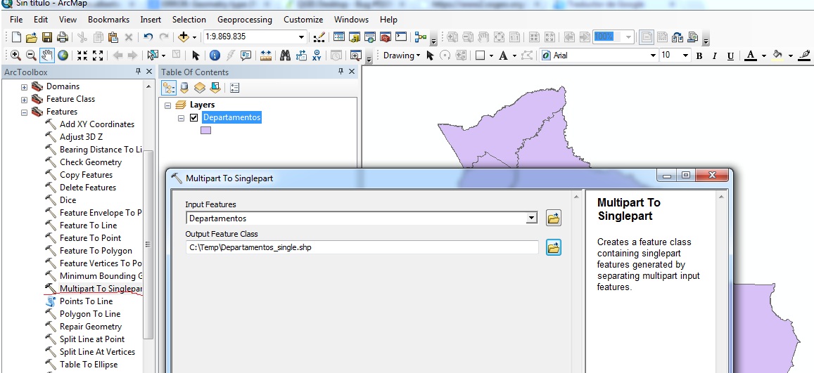Choose the Select Elements arrow in Tools toolbar
Screen dimensions: 814x373
[196, 55]
